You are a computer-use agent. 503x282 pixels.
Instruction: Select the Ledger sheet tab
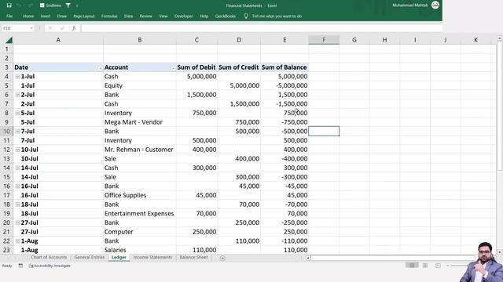click(119, 258)
